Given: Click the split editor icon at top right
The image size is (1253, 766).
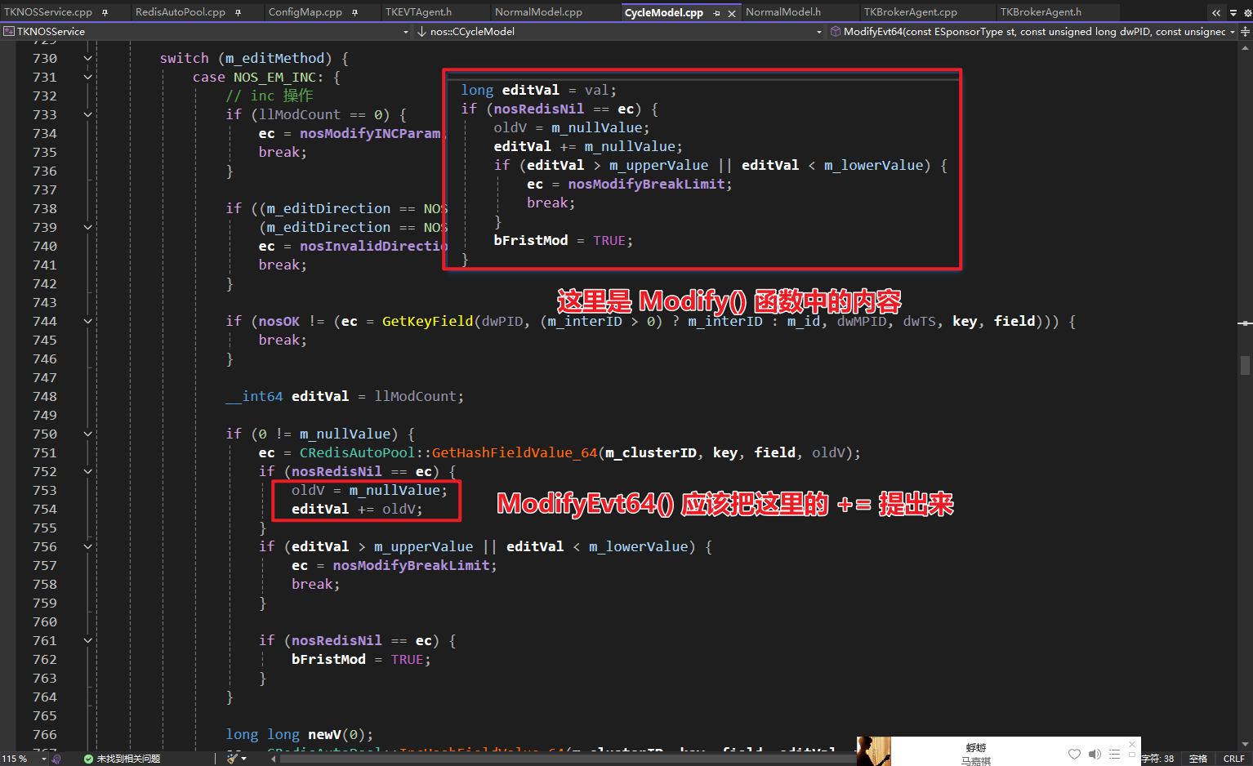Looking at the screenshot, I should coord(1245,32).
